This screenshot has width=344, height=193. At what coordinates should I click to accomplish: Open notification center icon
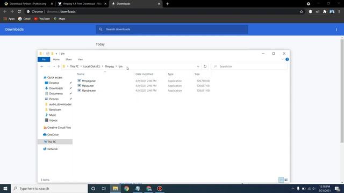click(x=338, y=188)
